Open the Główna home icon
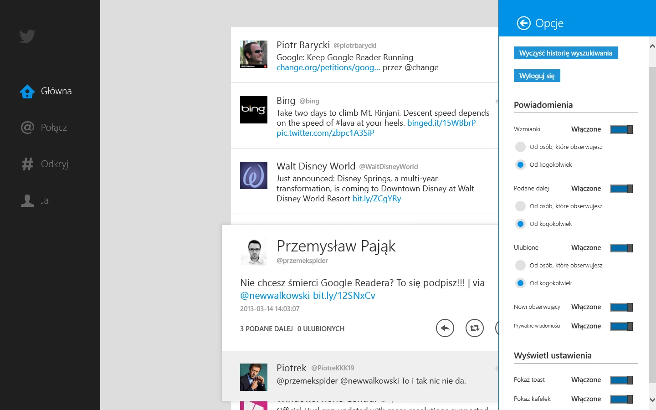The width and height of the screenshot is (656, 410). [x=27, y=91]
